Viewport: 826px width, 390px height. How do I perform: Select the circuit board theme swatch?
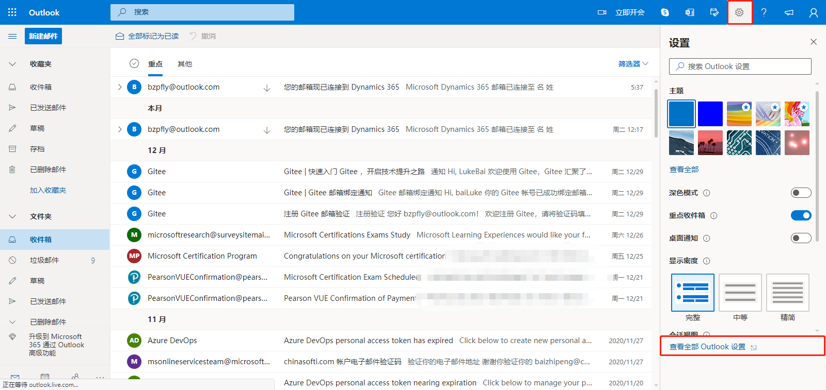pyautogui.click(x=739, y=143)
